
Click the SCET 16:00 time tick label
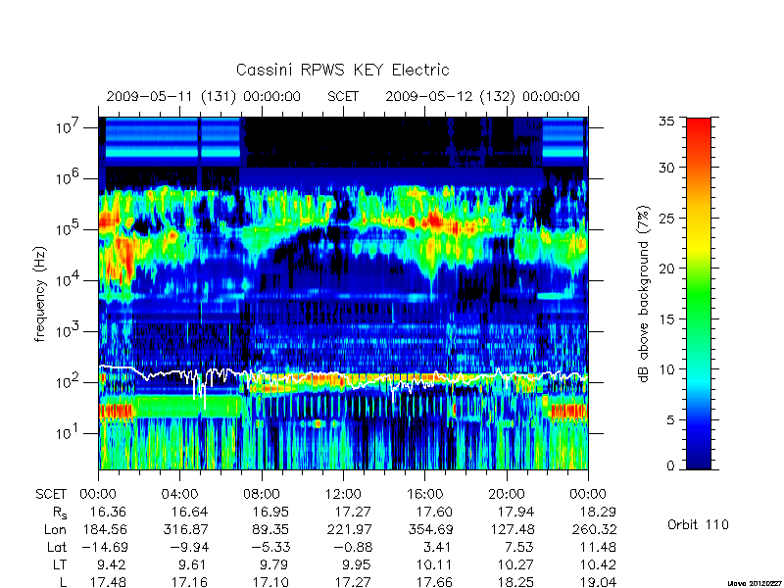pyautogui.click(x=424, y=495)
